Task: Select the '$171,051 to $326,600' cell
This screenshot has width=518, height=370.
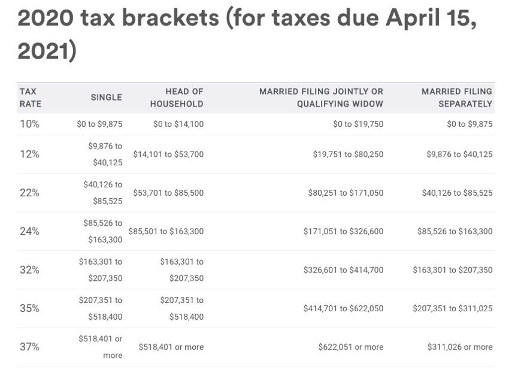Action: 343,231
